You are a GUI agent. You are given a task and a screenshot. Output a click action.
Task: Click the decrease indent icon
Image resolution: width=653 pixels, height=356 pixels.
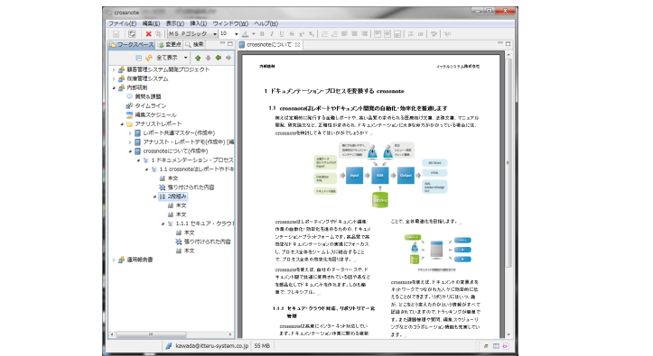[x=411, y=34]
